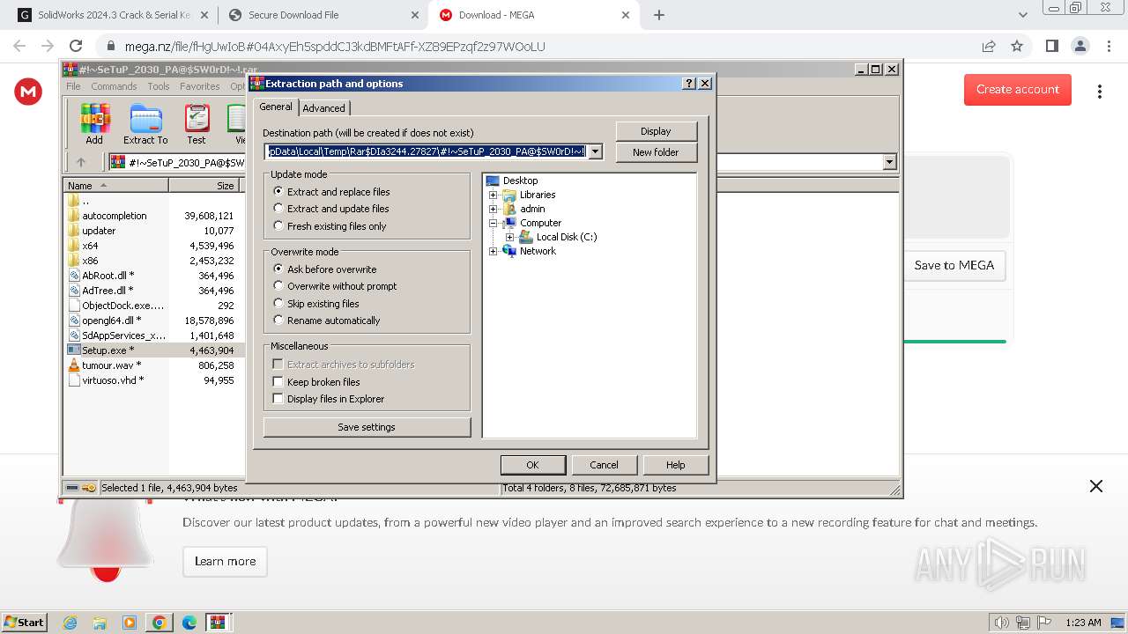The width and height of the screenshot is (1128, 634).
Task: Click the New folder button
Action: tap(656, 152)
